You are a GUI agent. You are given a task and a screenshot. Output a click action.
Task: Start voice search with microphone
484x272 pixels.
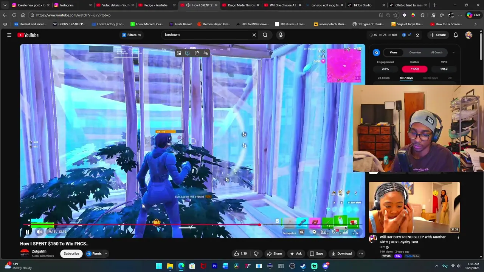pyautogui.click(x=281, y=35)
